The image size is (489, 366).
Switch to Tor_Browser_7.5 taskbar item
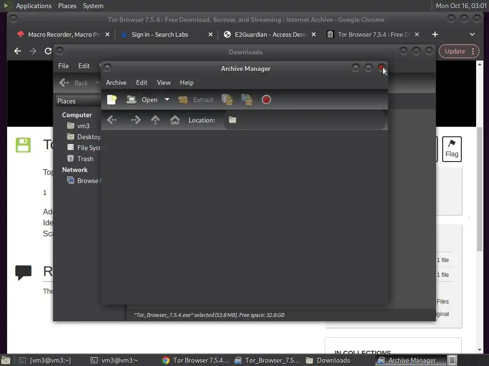point(267,360)
